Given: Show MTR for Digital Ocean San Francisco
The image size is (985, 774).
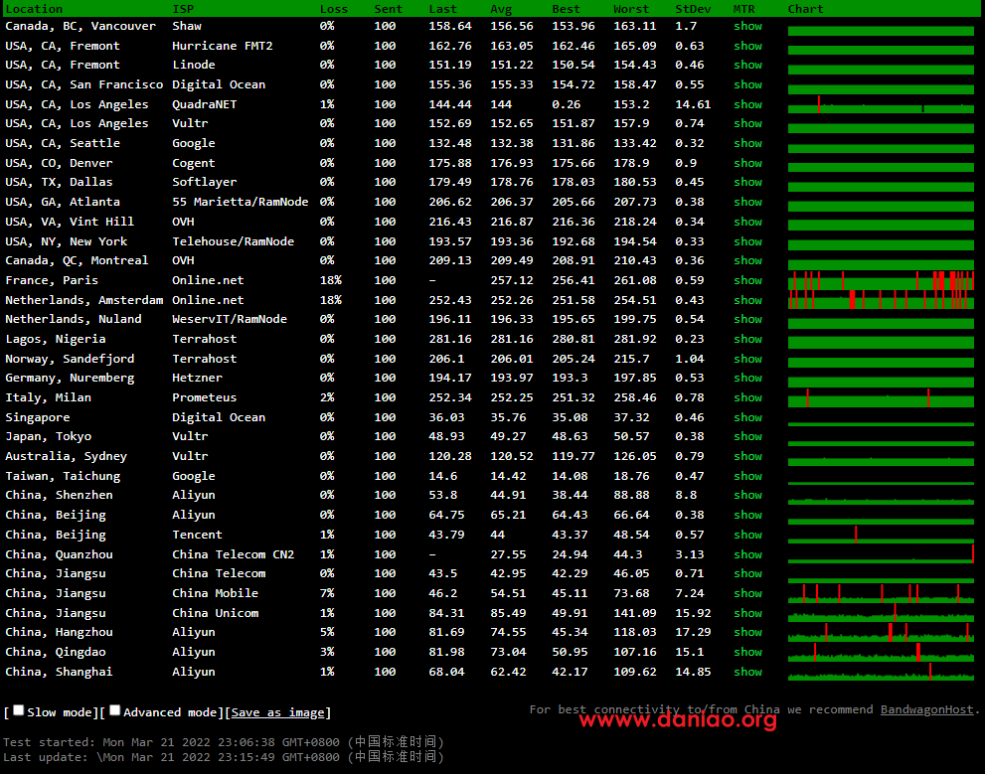Looking at the screenshot, I should (747, 84).
